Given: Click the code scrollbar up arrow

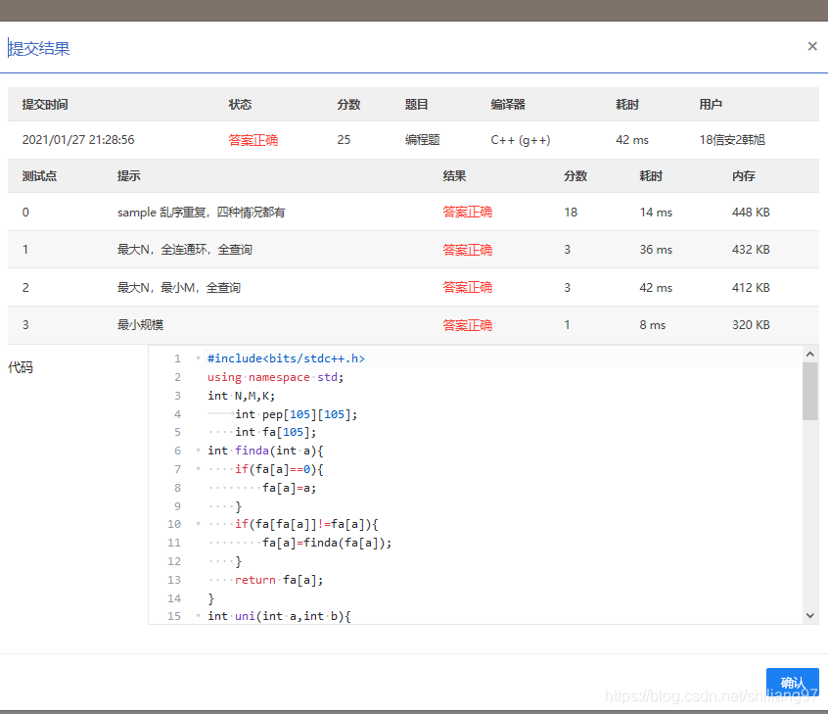Looking at the screenshot, I should (x=810, y=355).
